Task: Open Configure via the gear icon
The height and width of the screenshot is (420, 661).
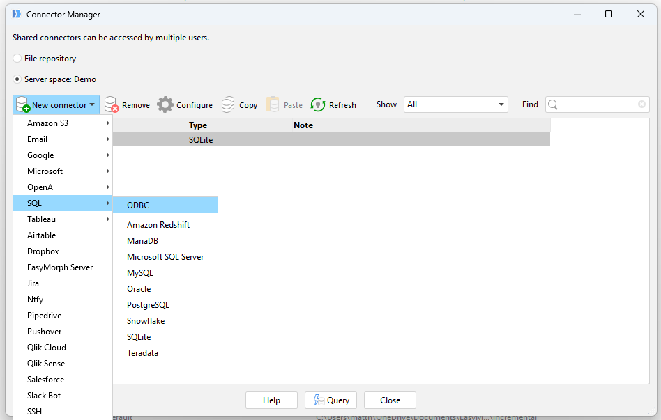Action: pos(165,105)
